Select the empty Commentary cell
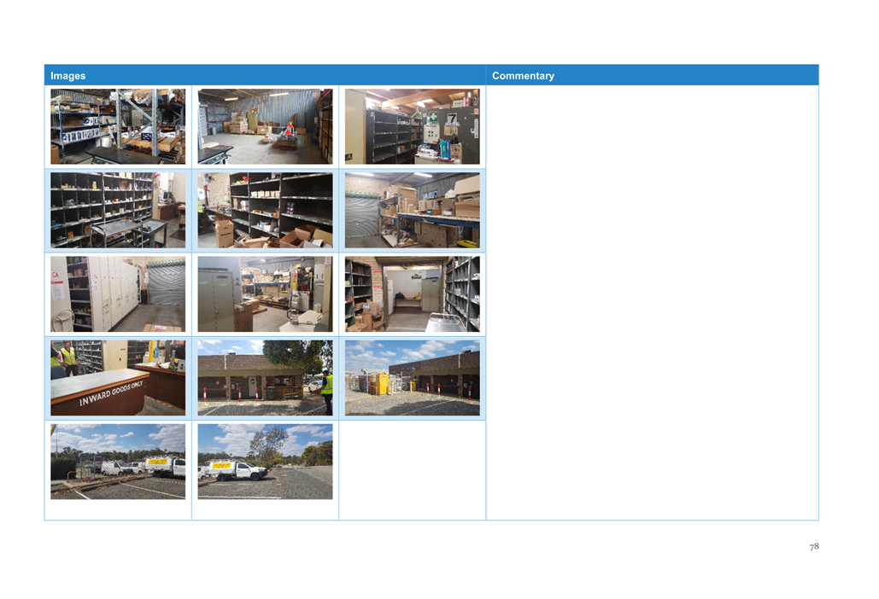 tap(653, 299)
